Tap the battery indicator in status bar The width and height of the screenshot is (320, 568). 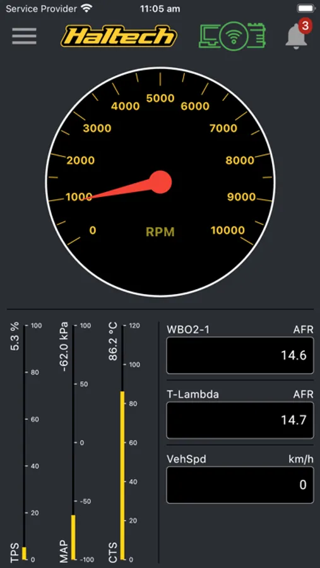tap(306, 8)
